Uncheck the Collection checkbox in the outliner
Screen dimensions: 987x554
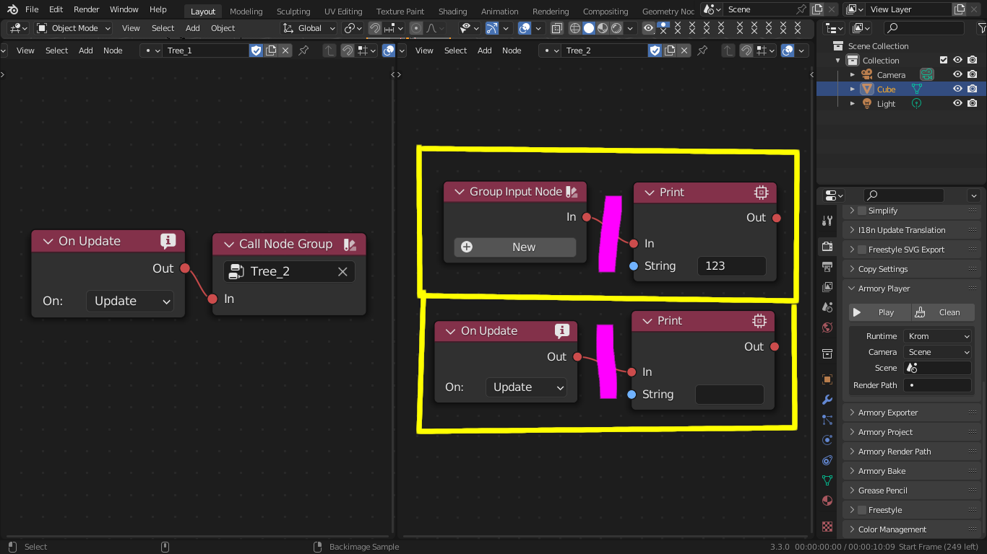point(943,60)
